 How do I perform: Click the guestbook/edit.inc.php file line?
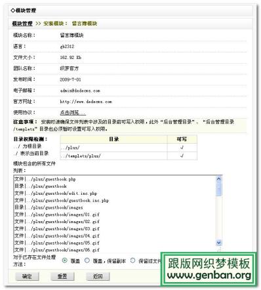pyautogui.click(x=56, y=193)
